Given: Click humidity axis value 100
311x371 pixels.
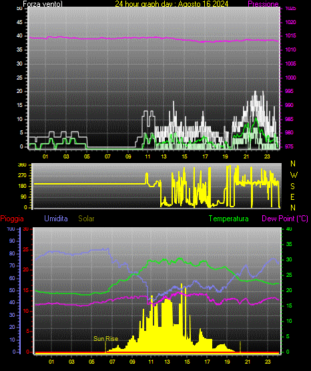Looking at the screenshot, I should [11, 229].
